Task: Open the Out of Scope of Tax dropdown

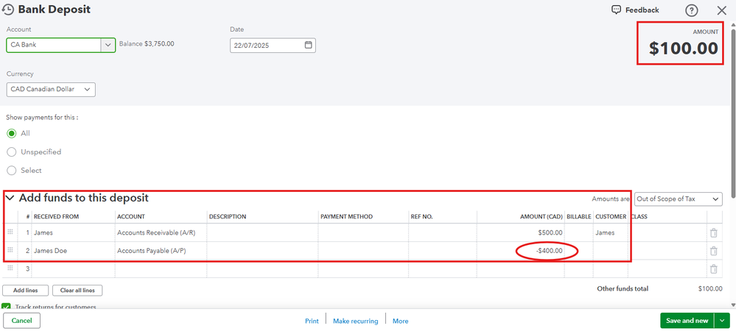Action: pos(679,199)
